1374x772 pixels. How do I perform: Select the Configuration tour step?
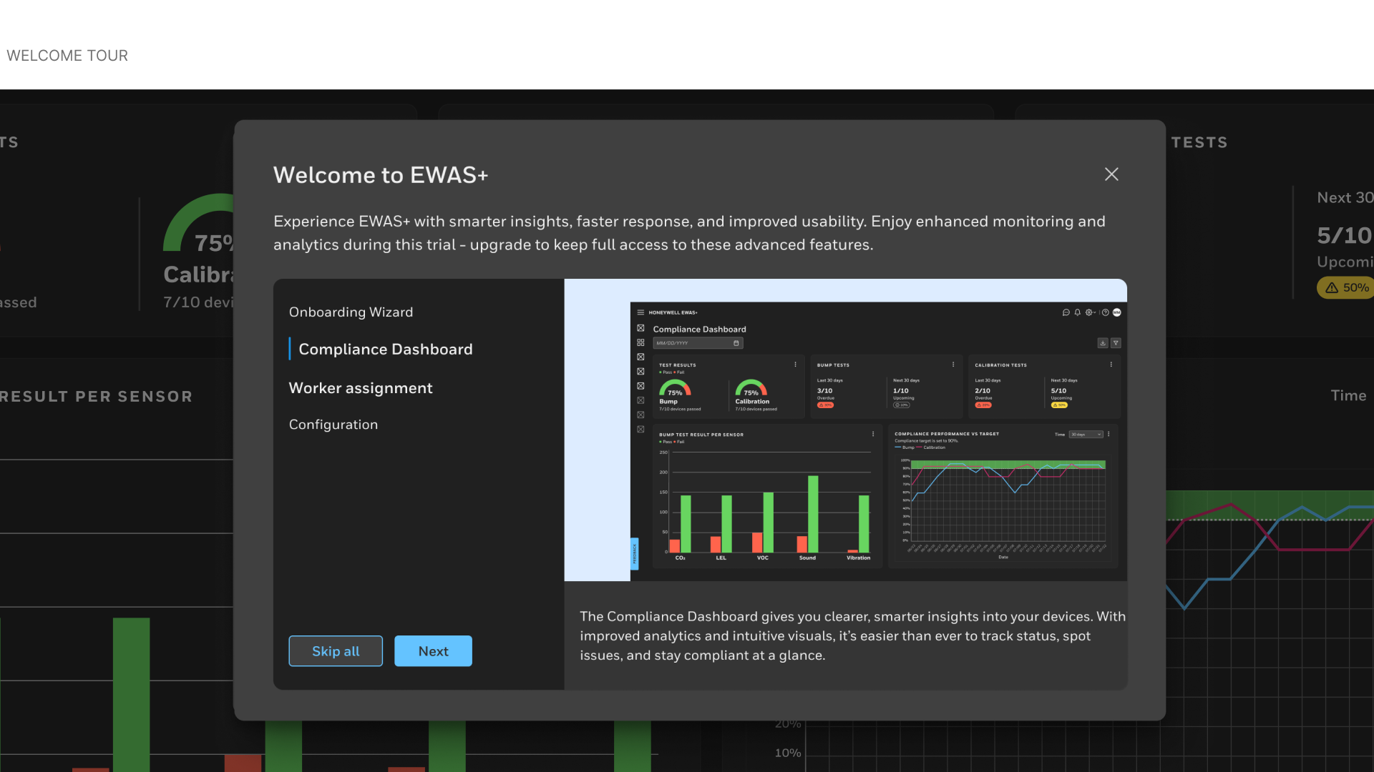coord(333,425)
